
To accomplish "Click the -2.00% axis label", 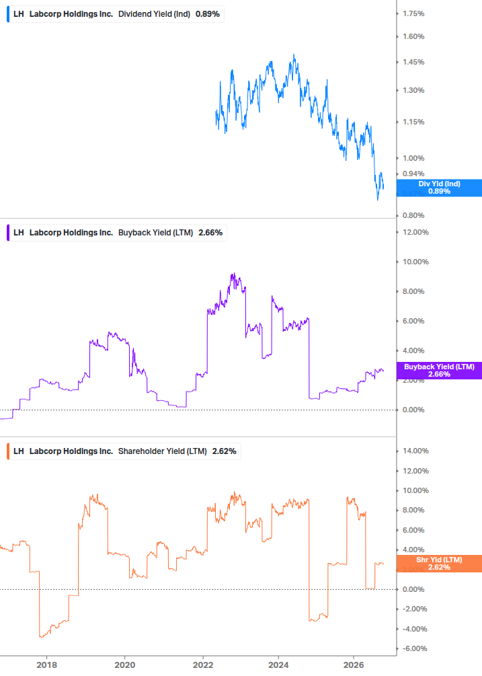I will point(415,609).
